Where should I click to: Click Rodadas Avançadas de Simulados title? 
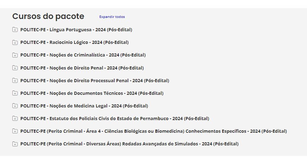point(129,144)
